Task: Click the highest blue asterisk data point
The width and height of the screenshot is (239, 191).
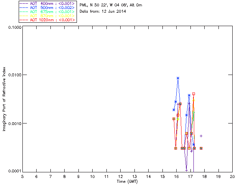Action: click(x=178, y=78)
